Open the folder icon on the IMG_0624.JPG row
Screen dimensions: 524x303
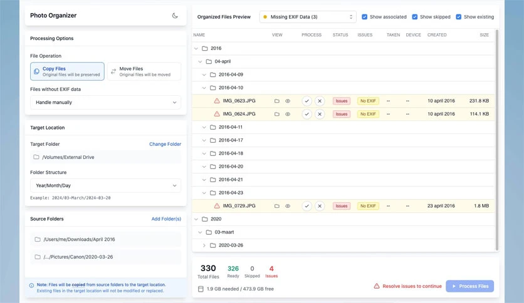pyautogui.click(x=276, y=114)
